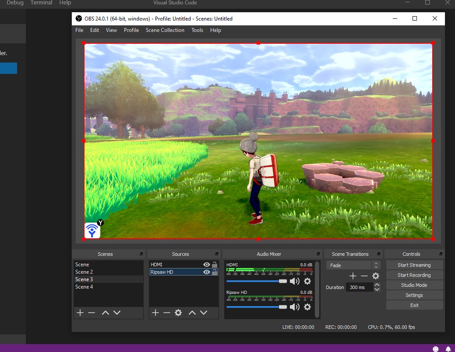Select Scene 2 in the Scenes list
Image resolution: width=455 pixels, height=352 pixels.
109,272
